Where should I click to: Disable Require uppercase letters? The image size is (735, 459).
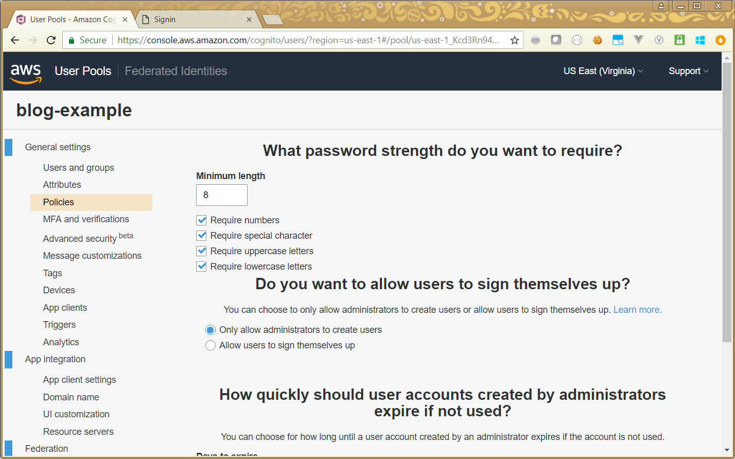[x=201, y=251]
